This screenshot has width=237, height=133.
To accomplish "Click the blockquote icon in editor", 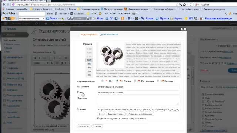I will pos(60,58).
